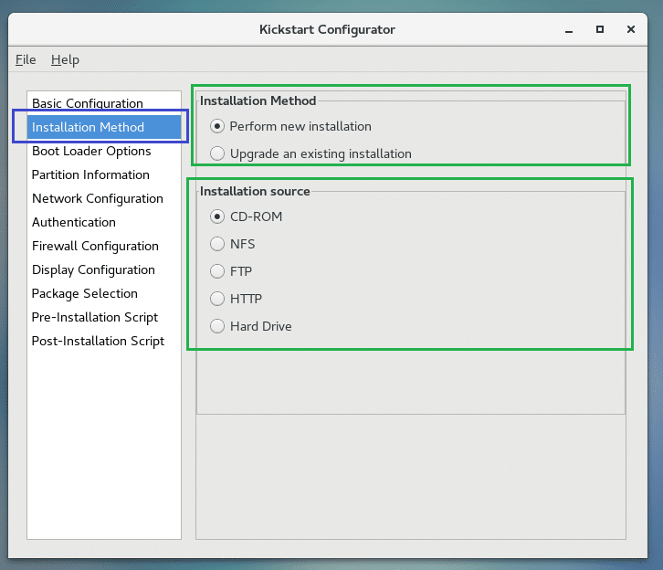Open the Help menu
This screenshot has width=663, height=570.
pyautogui.click(x=65, y=59)
